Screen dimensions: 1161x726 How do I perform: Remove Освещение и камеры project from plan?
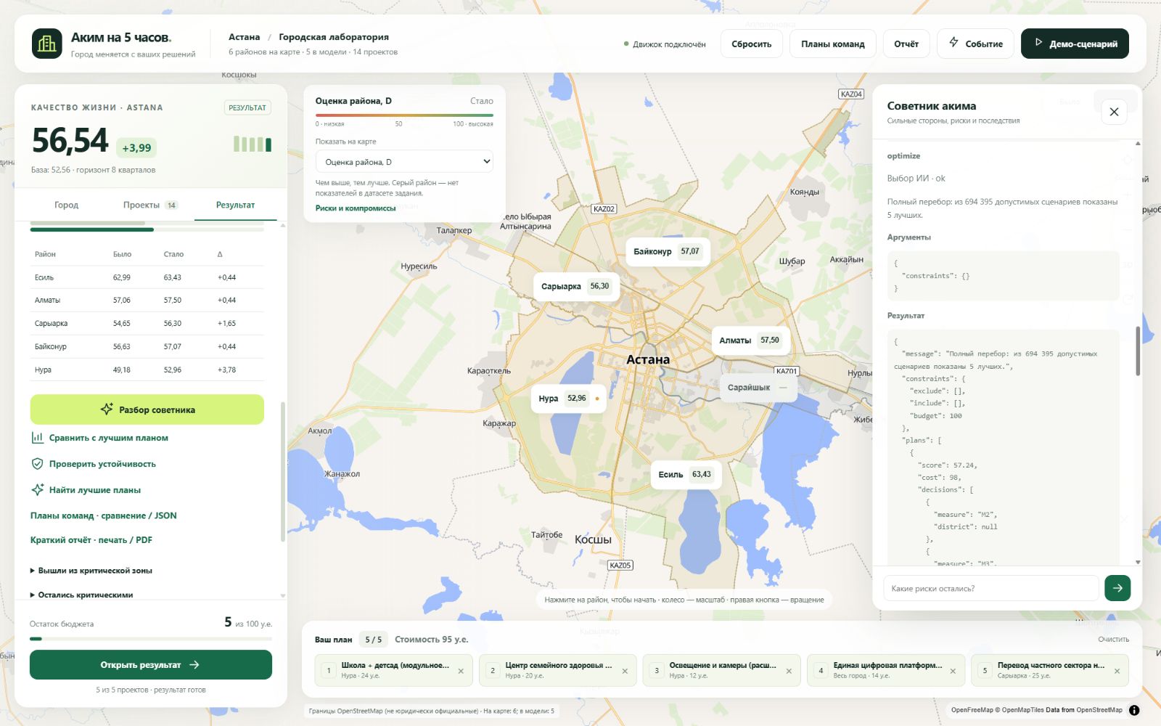(789, 671)
